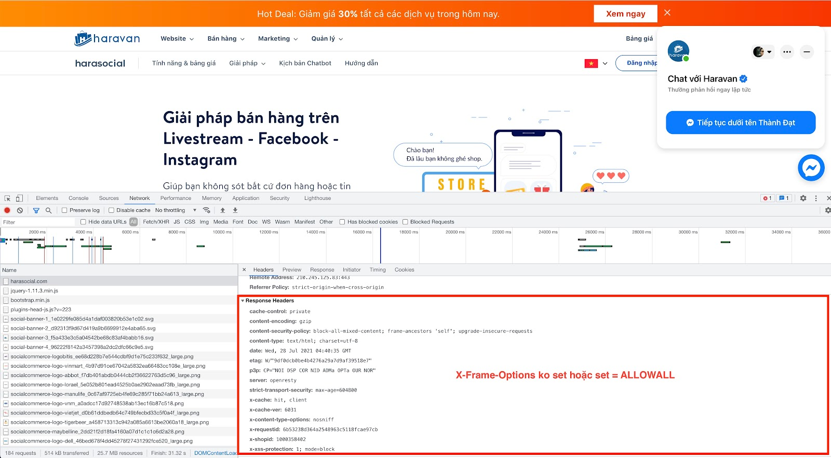
Task: Click the Đăng nhập button
Action: coord(637,63)
